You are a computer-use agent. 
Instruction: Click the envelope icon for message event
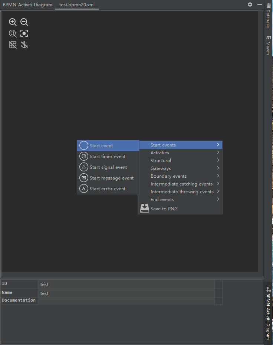[x=84, y=178]
